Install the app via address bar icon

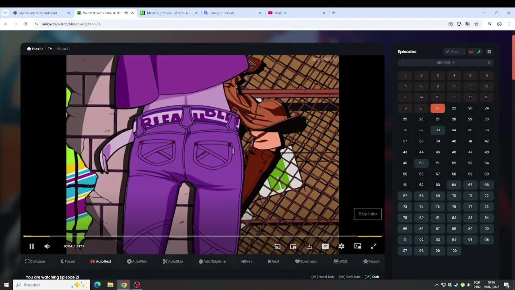(x=459, y=24)
